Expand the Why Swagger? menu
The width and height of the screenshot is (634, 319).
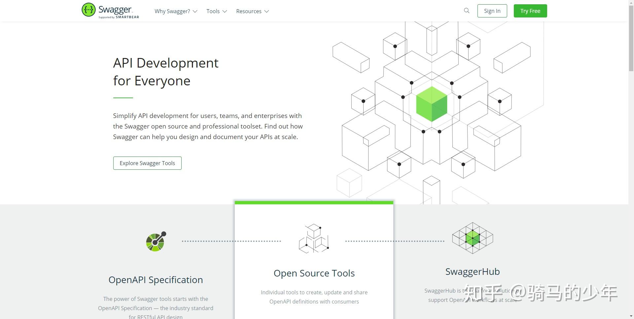(x=176, y=11)
